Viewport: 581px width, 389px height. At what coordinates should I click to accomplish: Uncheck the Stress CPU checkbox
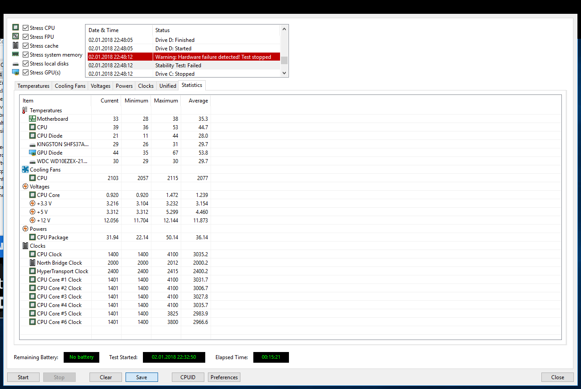(x=26, y=28)
